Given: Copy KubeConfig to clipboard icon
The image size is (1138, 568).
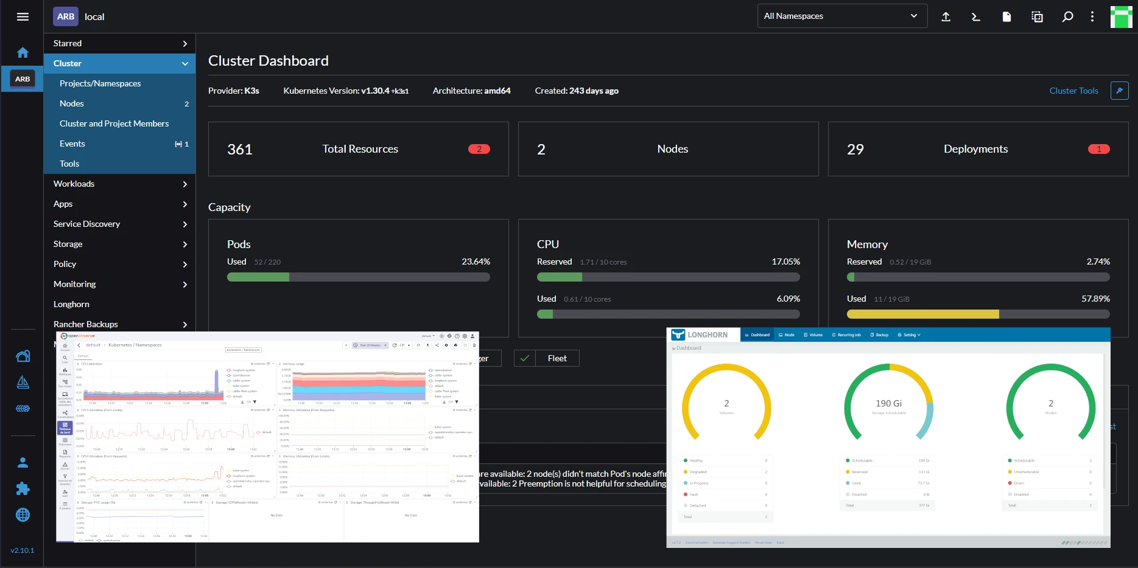Looking at the screenshot, I should (1037, 16).
